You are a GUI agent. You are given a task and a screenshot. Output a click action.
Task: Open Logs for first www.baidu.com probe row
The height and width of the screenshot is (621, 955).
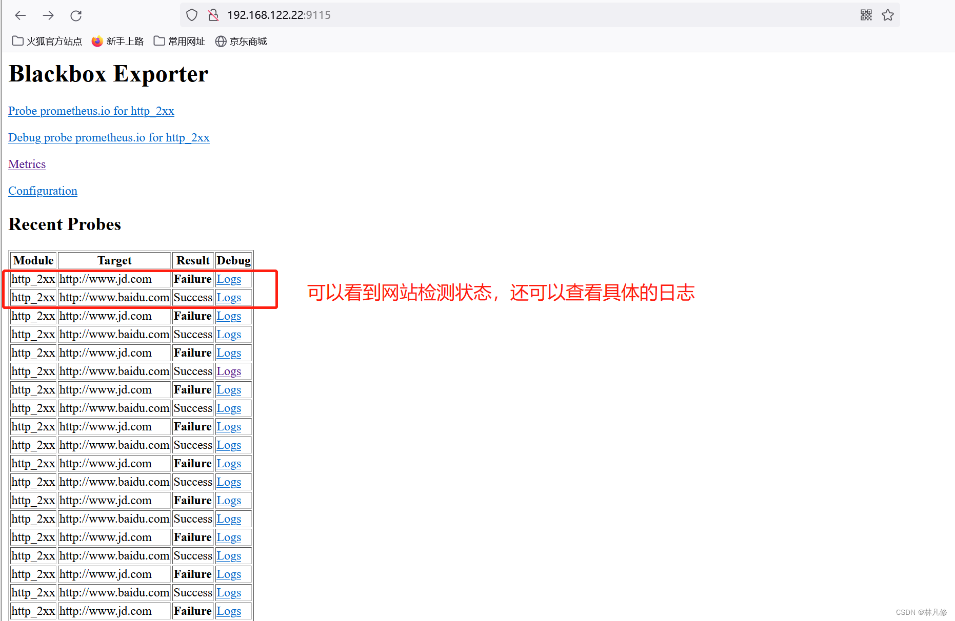[229, 298]
